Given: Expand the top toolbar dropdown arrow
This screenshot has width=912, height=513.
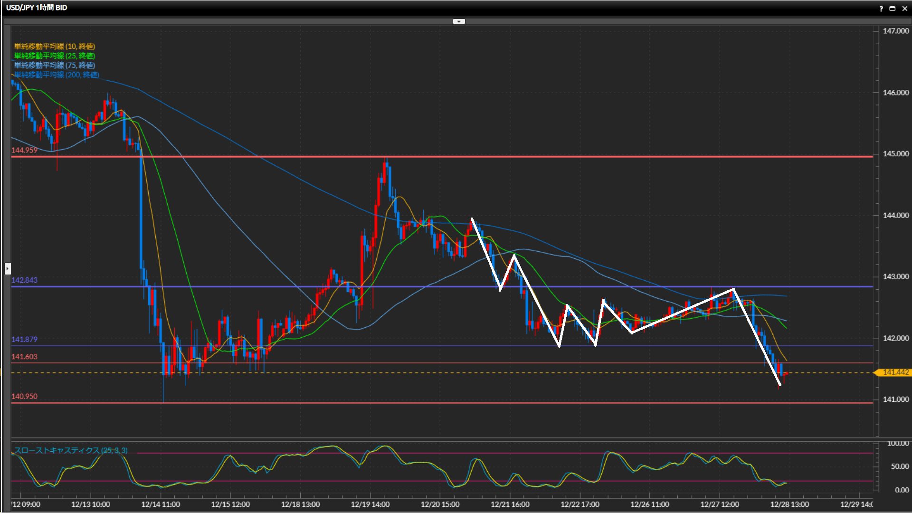Looking at the screenshot, I should [459, 21].
